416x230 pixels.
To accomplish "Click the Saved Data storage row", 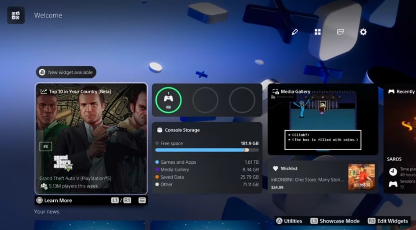I will (207, 177).
